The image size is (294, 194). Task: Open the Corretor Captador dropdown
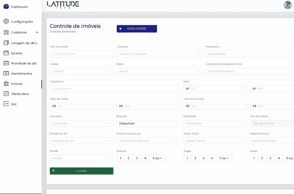pyautogui.click(x=159, y=54)
